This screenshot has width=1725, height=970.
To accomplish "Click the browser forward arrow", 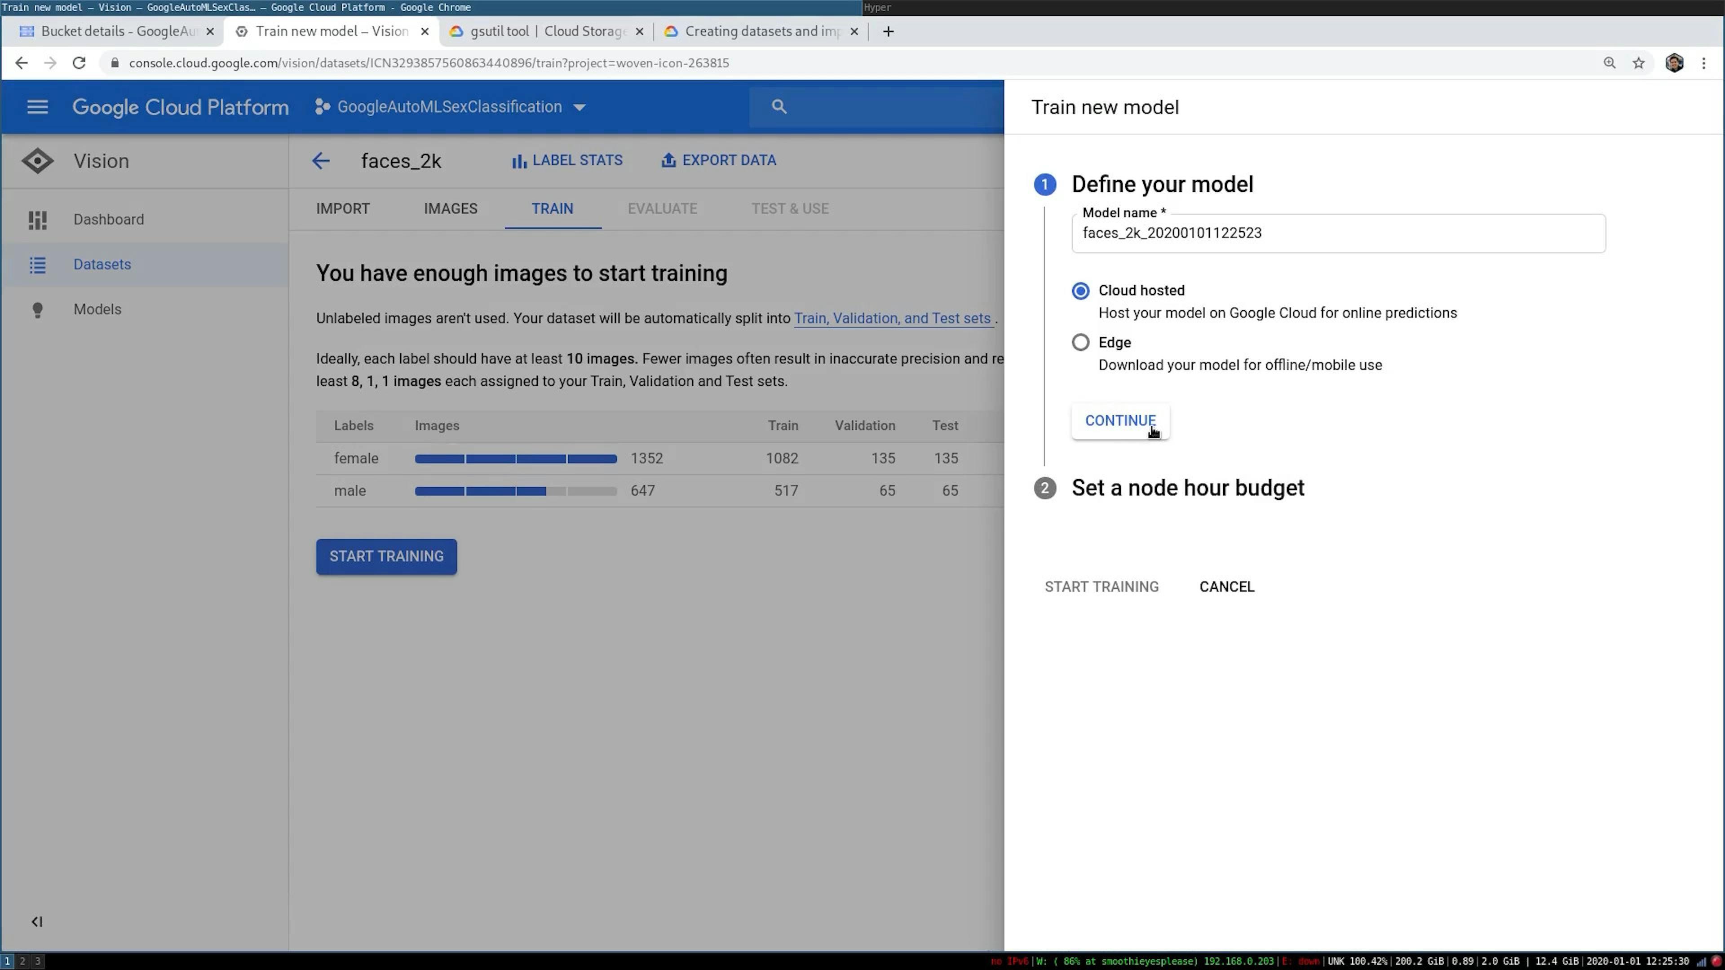I will click(50, 63).
